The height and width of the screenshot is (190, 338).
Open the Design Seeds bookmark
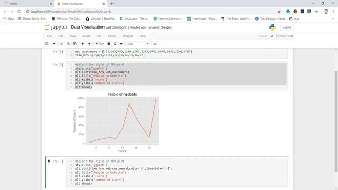32,19
